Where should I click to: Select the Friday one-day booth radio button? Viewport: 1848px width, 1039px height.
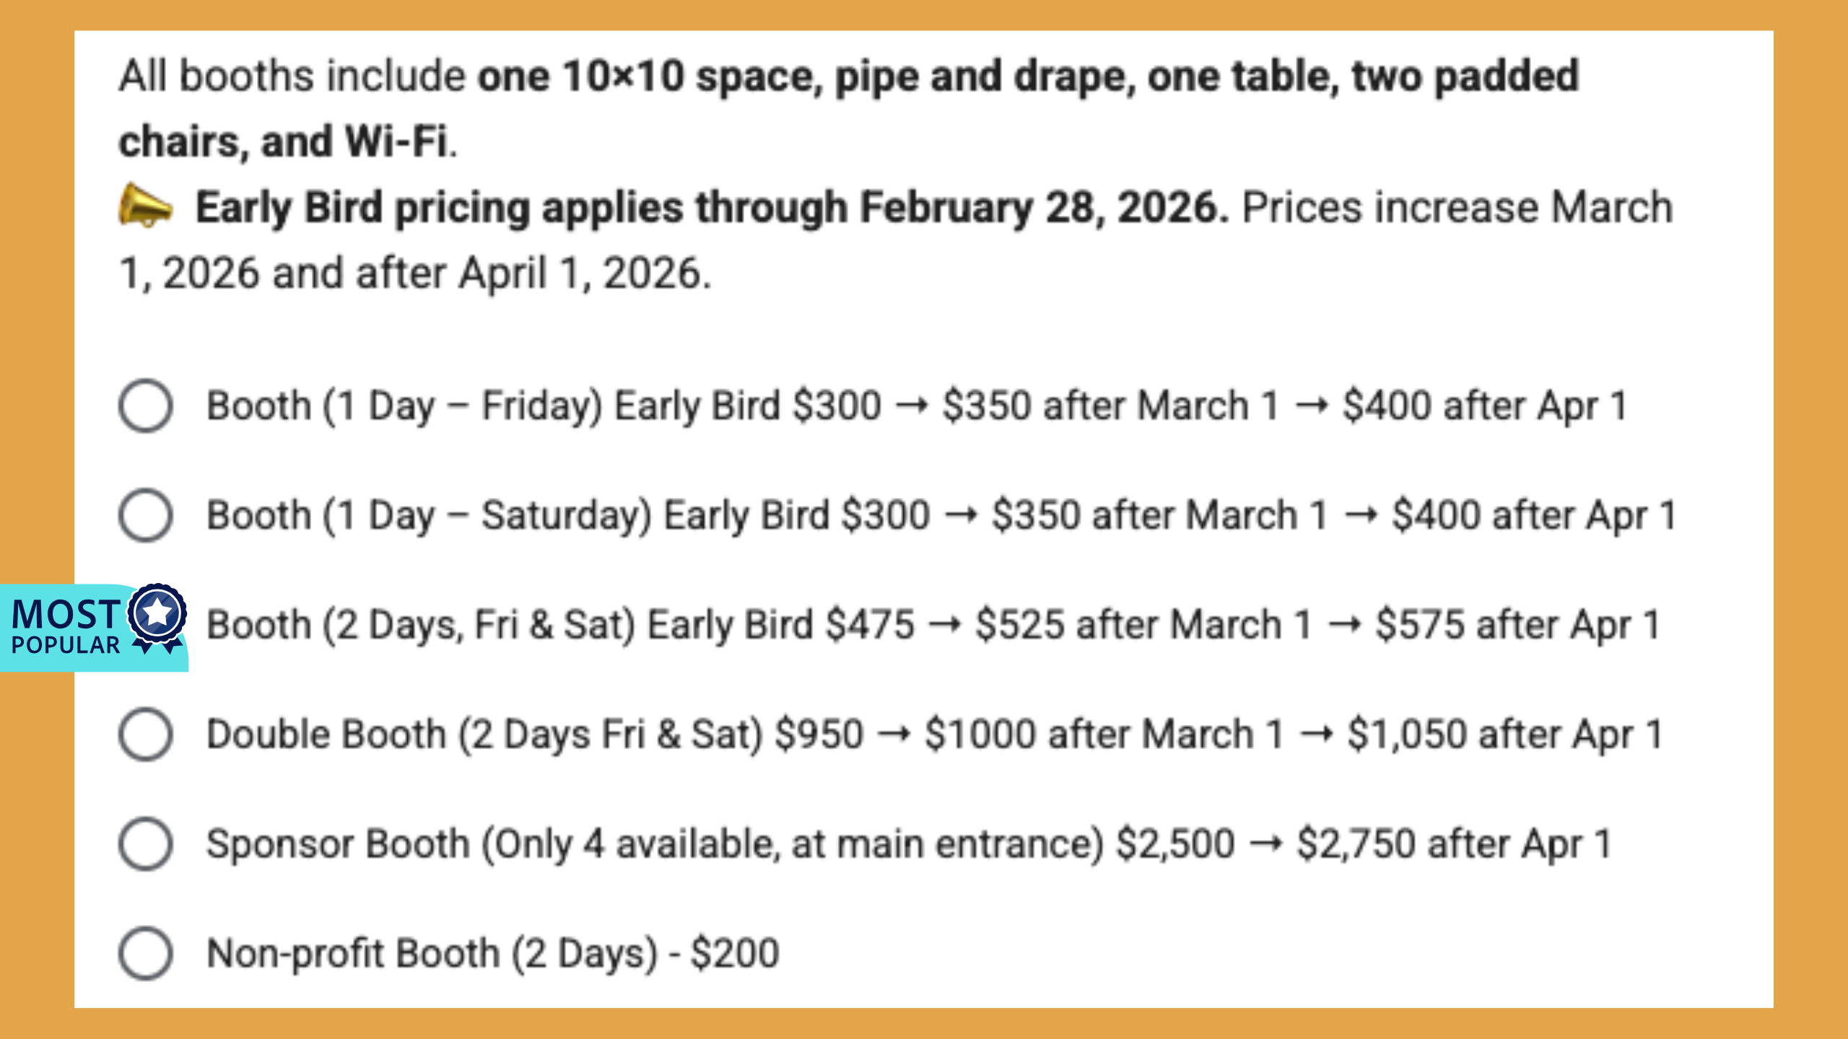point(146,405)
